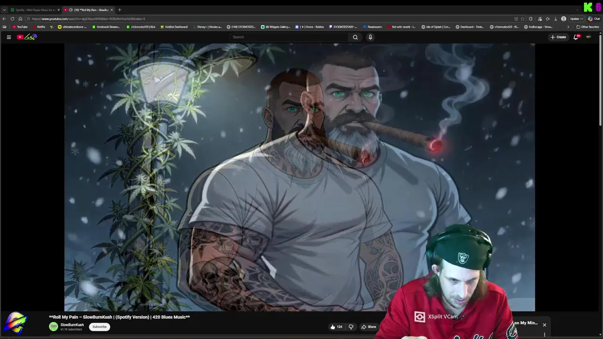The image size is (603, 339).
Task: Open SlowBurnKush channel avatar
Action: (x=54, y=326)
